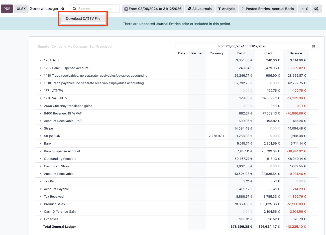Click the Partner column header
Screen dimensions: 326x235
(197, 53)
